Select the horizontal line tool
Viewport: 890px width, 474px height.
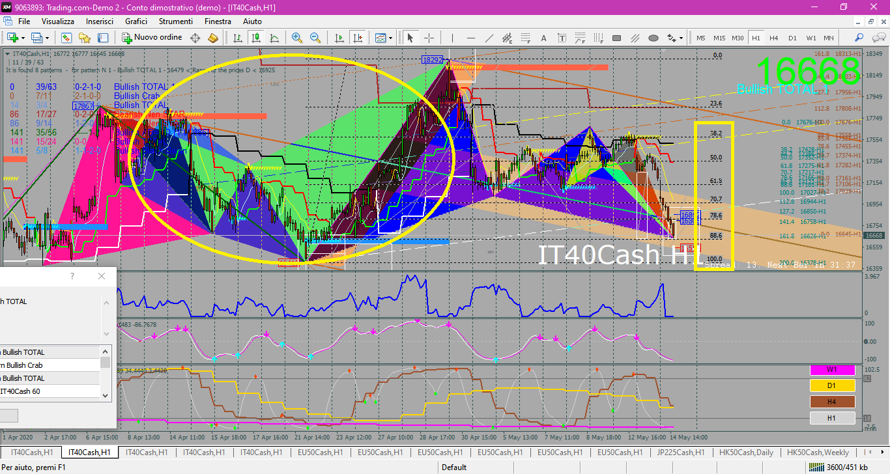click(x=470, y=38)
